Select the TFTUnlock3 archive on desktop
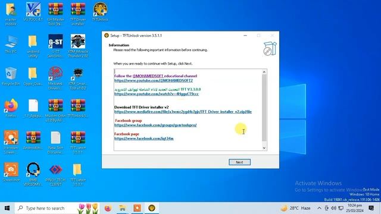 coord(78,108)
